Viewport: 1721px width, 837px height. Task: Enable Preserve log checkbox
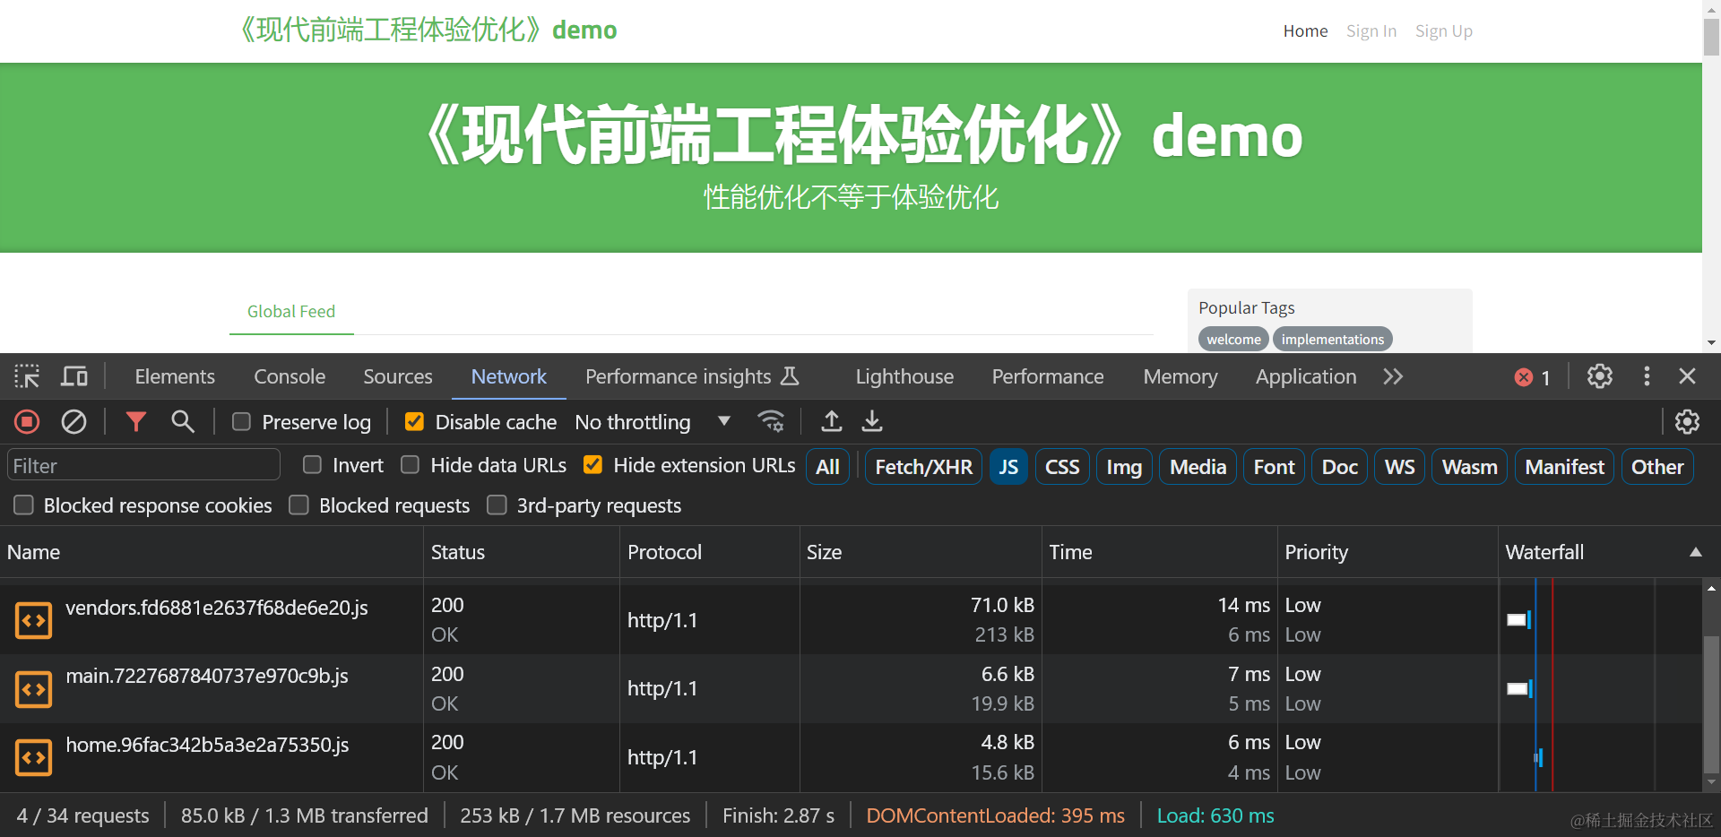(x=241, y=422)
